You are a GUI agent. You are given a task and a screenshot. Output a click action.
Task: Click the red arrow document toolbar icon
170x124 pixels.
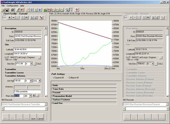(22, 10)
